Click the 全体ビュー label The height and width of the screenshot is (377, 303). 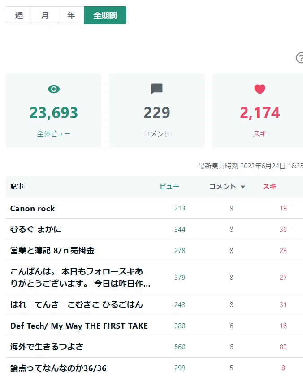click(54, 134)
